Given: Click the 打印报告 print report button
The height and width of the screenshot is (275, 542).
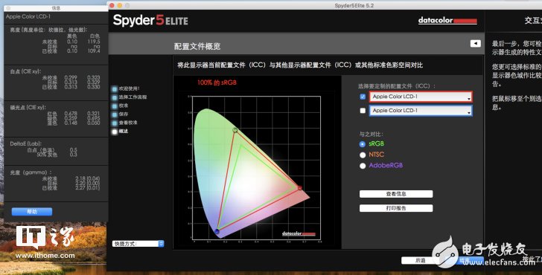Looking at the screenshot, I should 396,208.
